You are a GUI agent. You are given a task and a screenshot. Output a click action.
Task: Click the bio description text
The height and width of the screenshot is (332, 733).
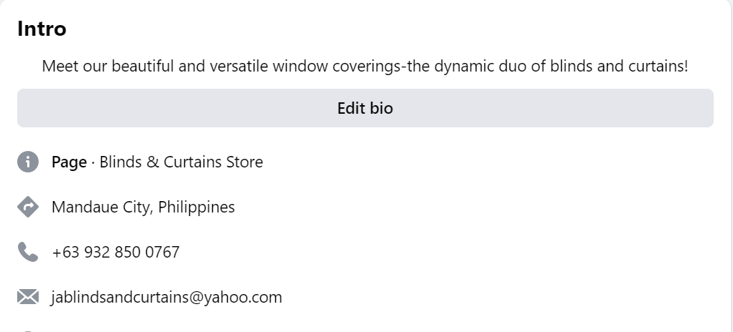(365, 67)
